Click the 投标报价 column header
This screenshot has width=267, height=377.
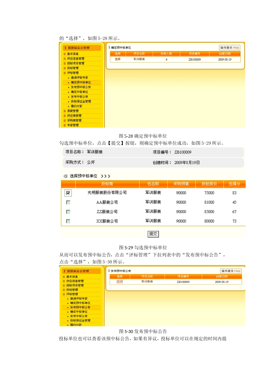(x=209, y=184)
